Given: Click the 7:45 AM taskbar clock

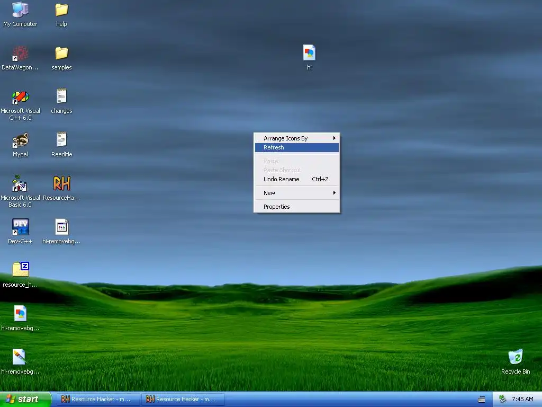Looking at the screenshot, I should tap(522, 400).
